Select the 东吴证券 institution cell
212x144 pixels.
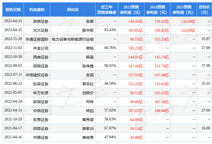pos(41,84)
